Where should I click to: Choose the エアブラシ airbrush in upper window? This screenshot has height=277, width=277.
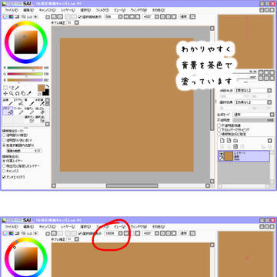tap(18, 102)
